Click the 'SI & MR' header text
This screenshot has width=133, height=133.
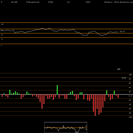14,2
